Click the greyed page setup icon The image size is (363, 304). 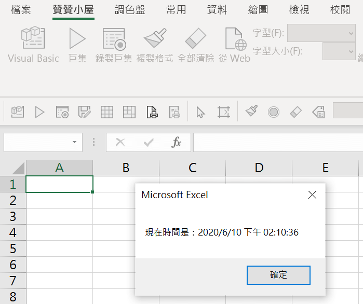[x=174, y=112]
